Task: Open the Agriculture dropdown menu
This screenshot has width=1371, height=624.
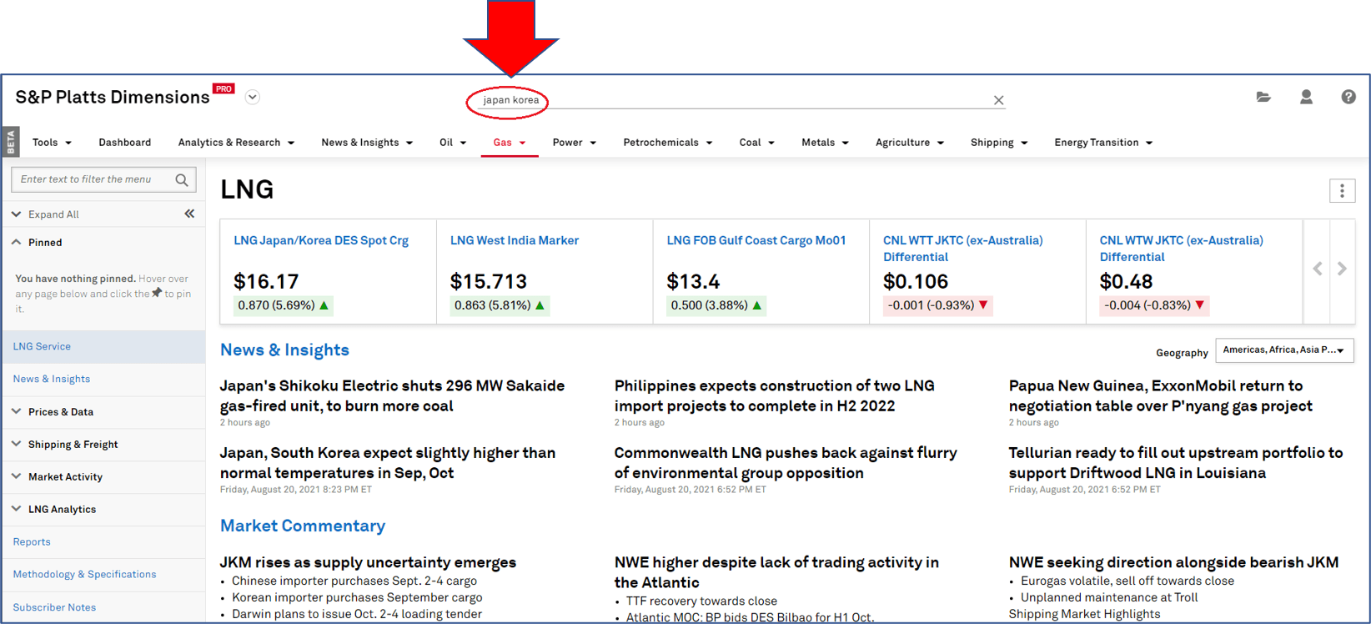Action: [x=910, y=143]
